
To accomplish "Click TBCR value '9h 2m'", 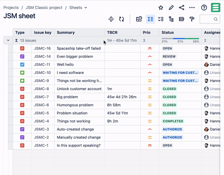I will 113,121.
